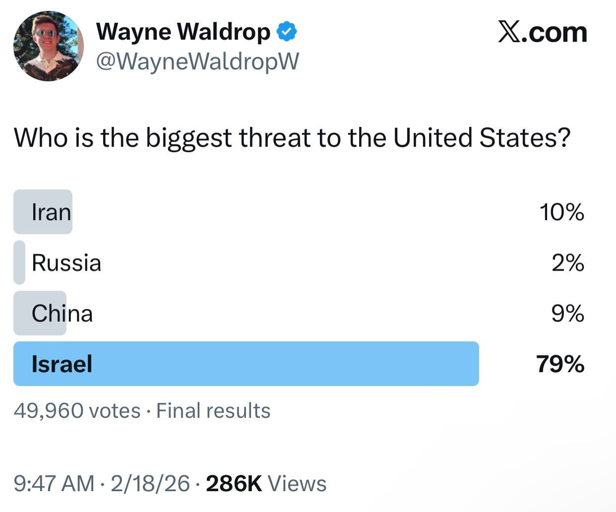Open the 49,960 votes details
The width and height of the screenshot is (616, 512).
pyautogui.click(x=76, y=410)
